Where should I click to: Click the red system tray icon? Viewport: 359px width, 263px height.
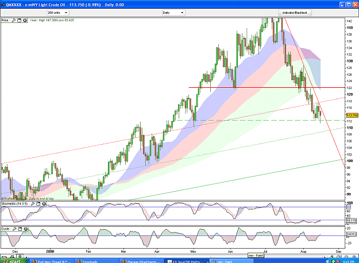338,261
